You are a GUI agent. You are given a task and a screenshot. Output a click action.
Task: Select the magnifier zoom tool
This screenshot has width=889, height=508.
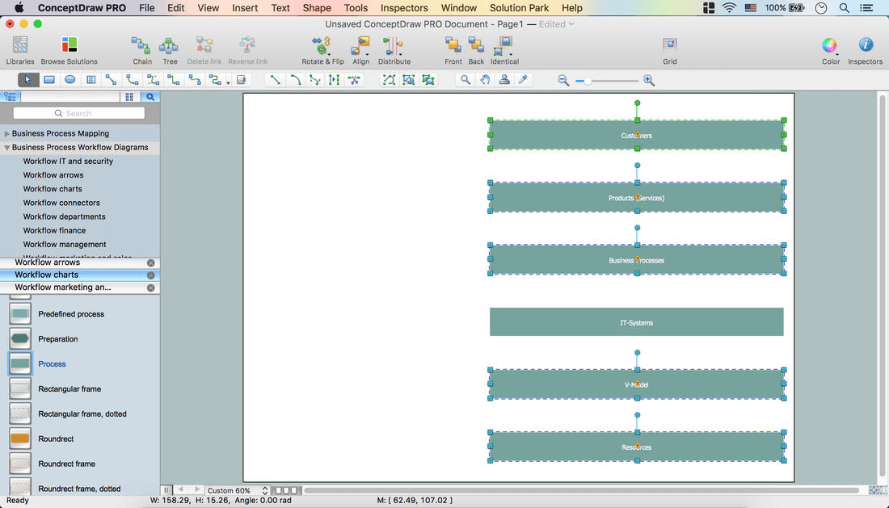point(465,80)
